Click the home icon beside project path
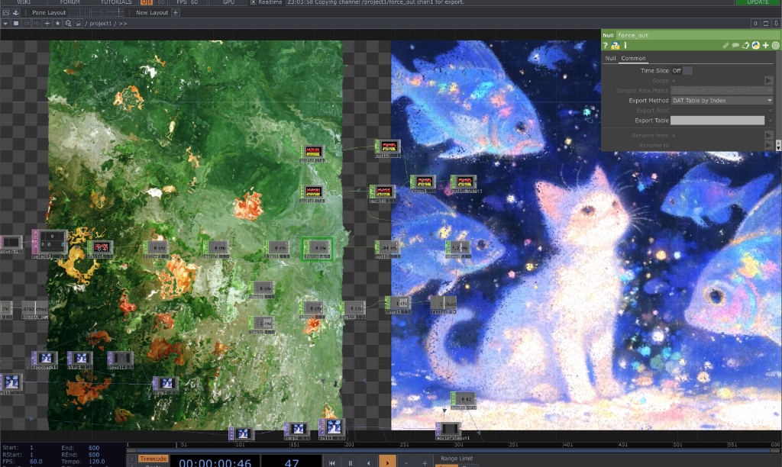 point(79,24)
